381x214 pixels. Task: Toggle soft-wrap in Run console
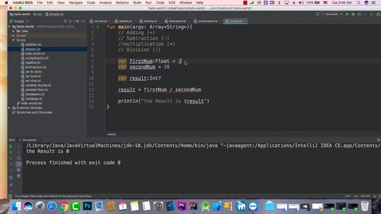pyautogui.click(x=18, y=158)
